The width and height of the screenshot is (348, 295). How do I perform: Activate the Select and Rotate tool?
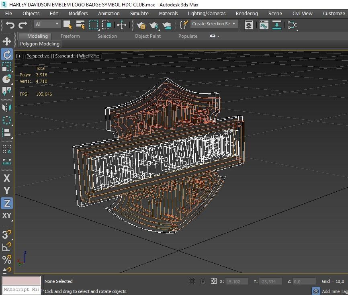[x=7, y=54]
